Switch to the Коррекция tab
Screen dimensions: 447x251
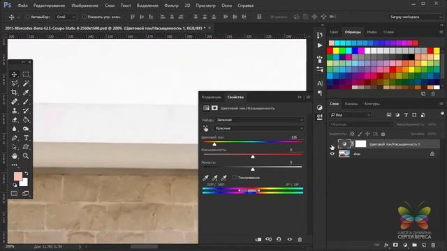click(211, 98)
